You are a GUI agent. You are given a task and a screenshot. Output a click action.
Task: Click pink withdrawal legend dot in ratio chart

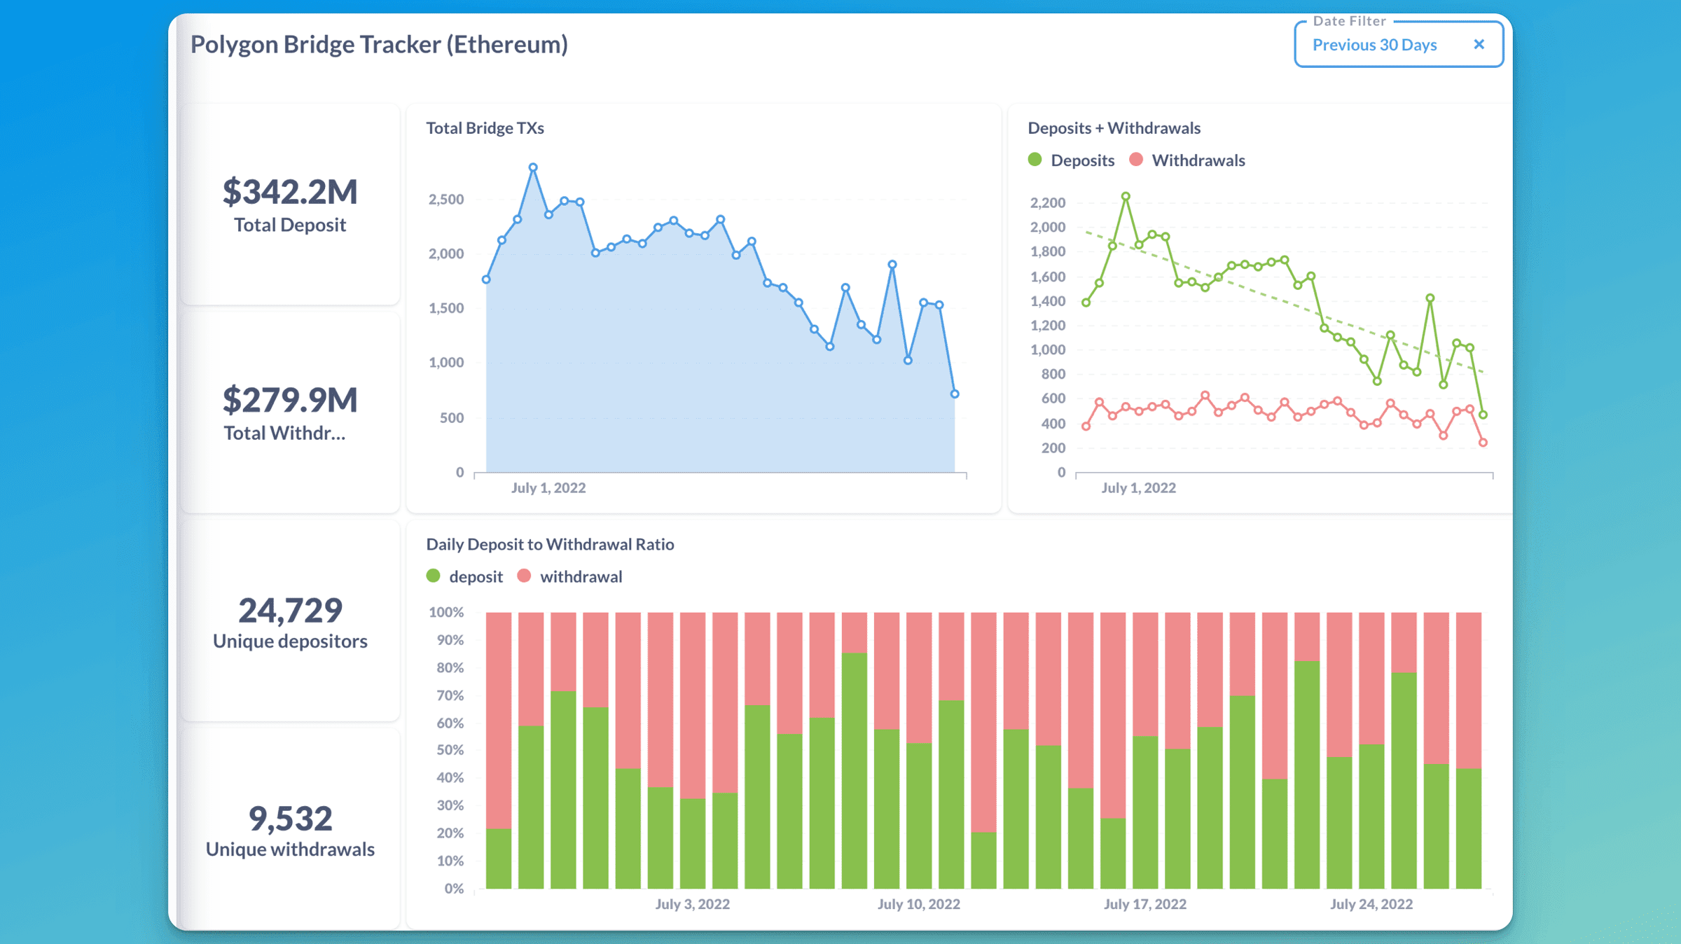click(524, 576)
